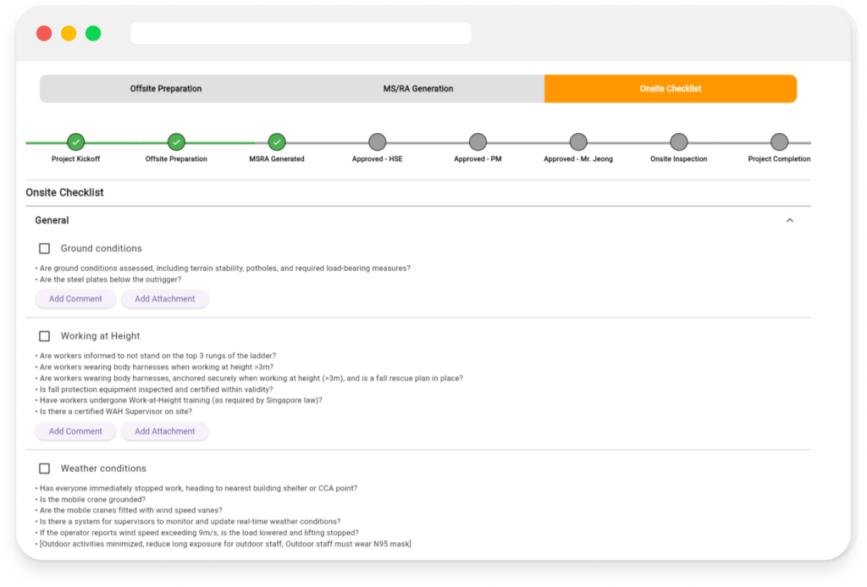867x587 pixels.
Task: Add Attachment under Working at Height
Action: point(165,431)
